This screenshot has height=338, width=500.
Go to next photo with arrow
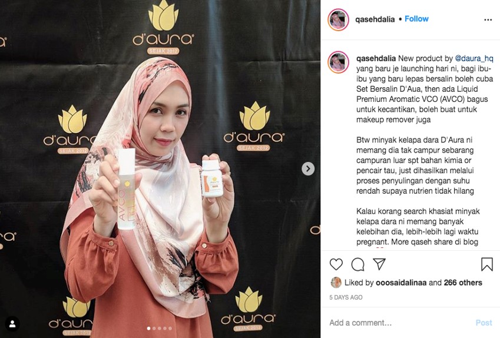(308, 168)
